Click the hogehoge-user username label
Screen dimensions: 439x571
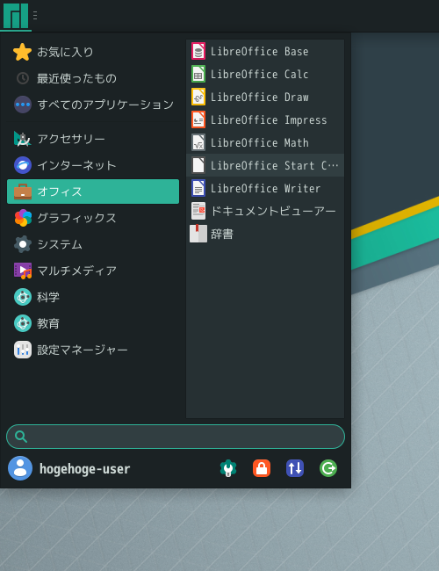click(84, 469)
